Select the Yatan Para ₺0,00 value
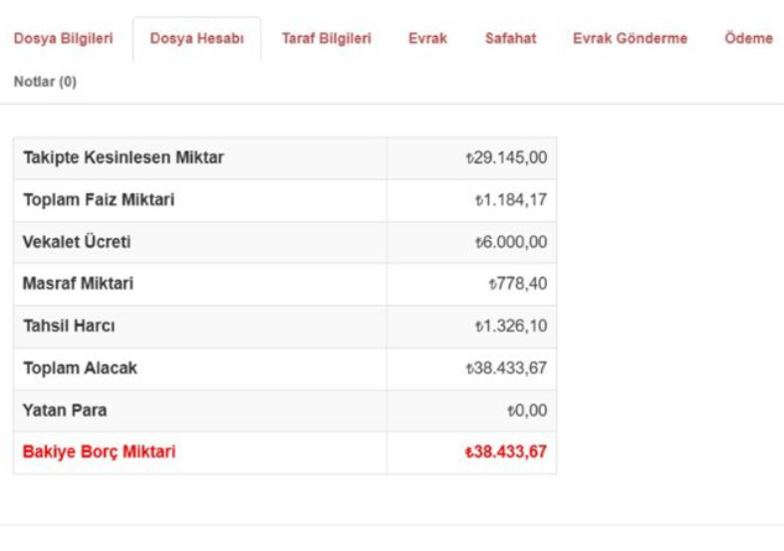The width and height of the screenshot is (784, 551). coord(527,411)
